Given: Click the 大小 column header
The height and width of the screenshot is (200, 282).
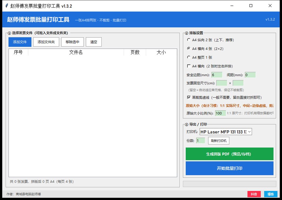Looking at the screenshot, I should 161,52.
